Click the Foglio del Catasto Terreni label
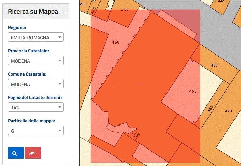The image size is (241, 166). pyautogui.click(x=35, y=97)
